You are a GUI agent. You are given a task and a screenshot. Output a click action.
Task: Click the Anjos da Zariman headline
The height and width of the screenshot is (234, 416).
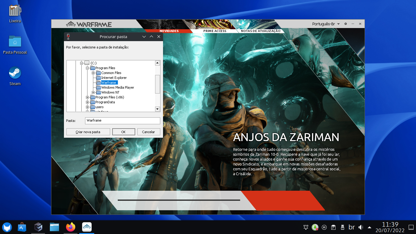click(x=286, y=137)
